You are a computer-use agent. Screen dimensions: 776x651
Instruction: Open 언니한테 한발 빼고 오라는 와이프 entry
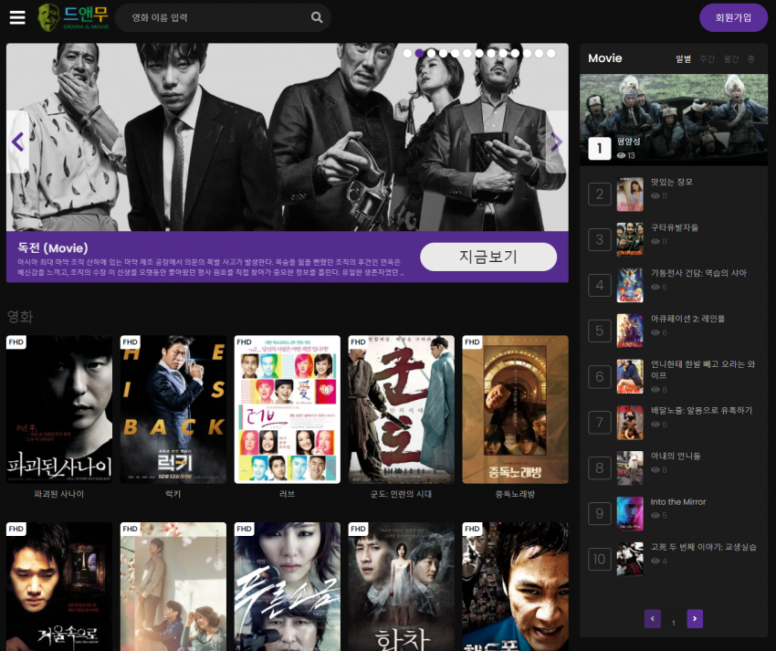(x=703, y=369)
